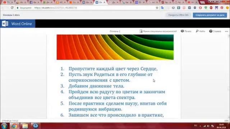Click the Chrome taskbar icon
230x129 pixels.
[14, 126]
